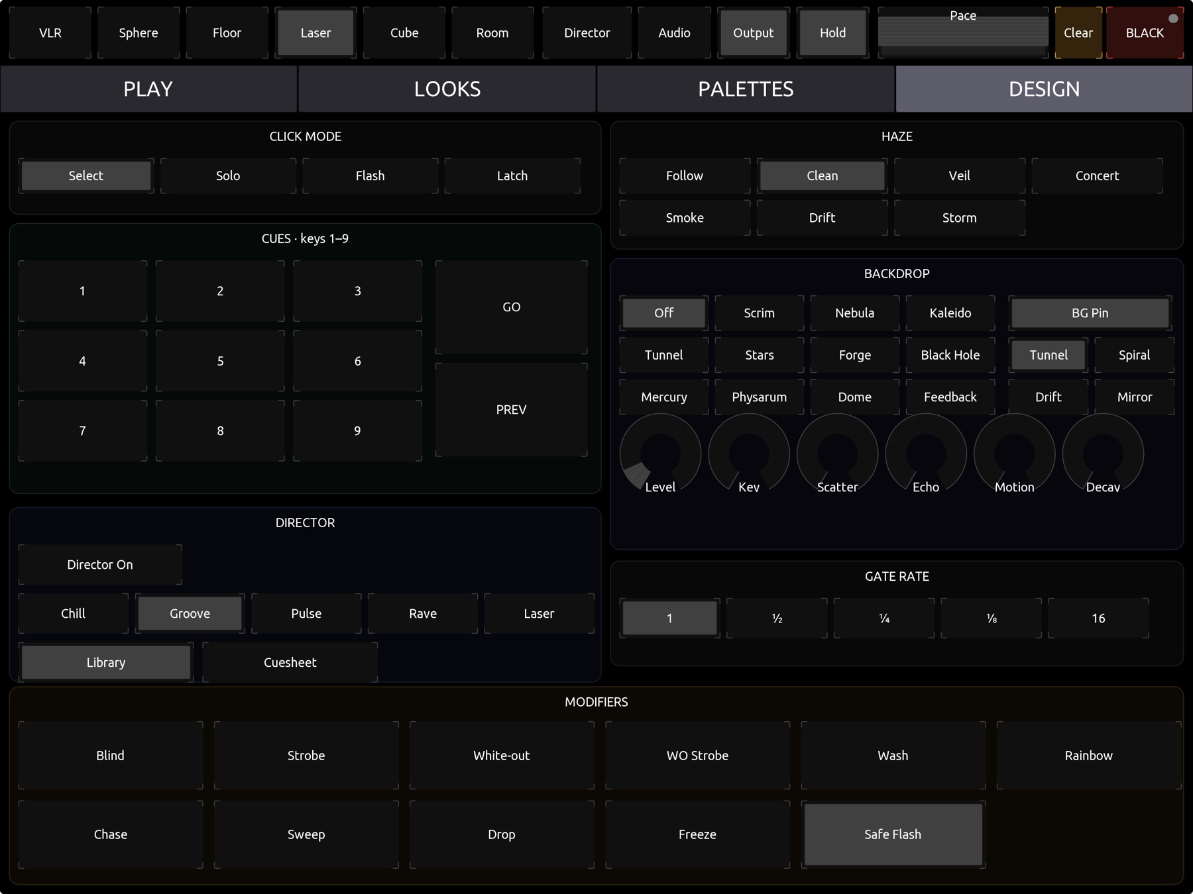Toggle the Chase modifier
The width and height of the screenshot is (1193, 894).
(111, 834)
